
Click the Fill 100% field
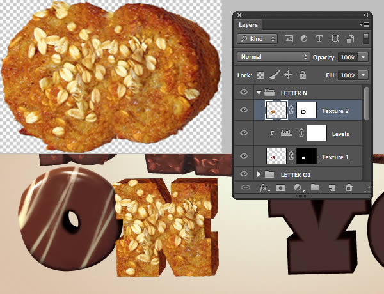pos(348,75)
